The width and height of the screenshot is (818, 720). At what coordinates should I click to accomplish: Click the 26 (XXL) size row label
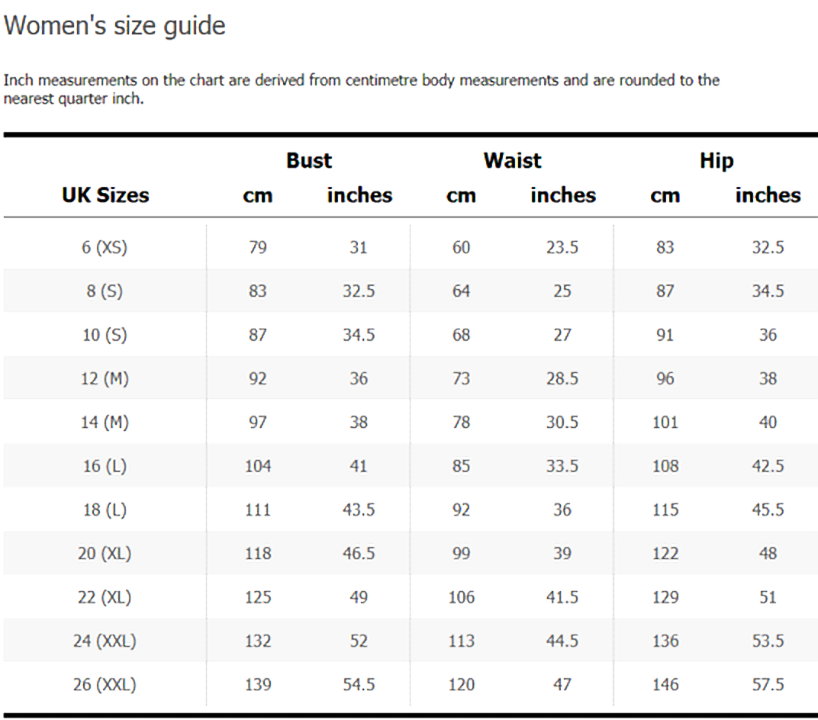105,685
